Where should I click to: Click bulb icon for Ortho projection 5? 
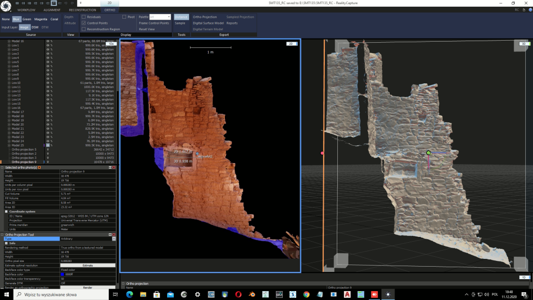pos(47,149)
